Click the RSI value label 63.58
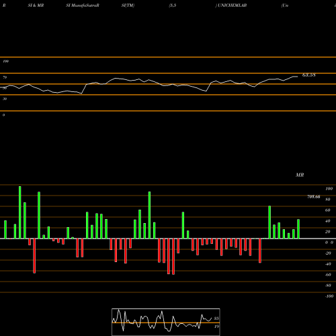Viewport: 336px width, 336px height. [309, 75]
